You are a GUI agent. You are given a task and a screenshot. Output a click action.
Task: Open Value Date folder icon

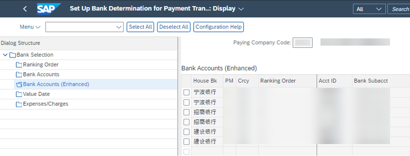[19, 94]
